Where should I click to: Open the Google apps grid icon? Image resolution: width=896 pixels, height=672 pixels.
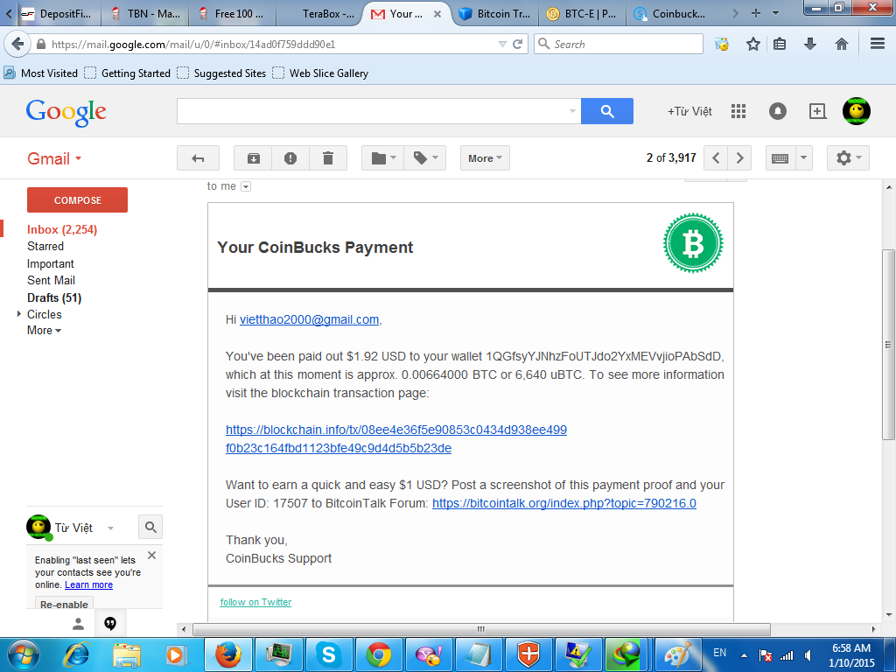pos(738,111)
